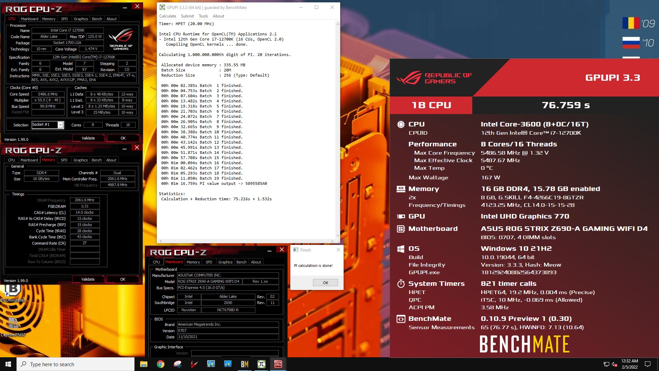Switch to Memory tab in top CPU-Z

click(x=49, y=19)
